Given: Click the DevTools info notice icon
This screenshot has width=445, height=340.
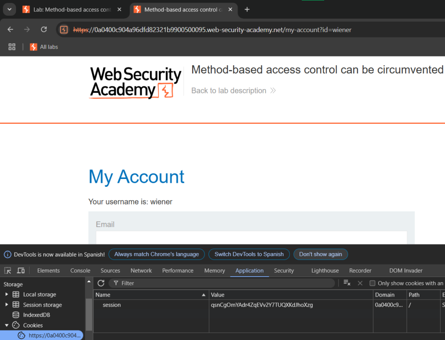Looking at the screenshot, I should point(8,254).
